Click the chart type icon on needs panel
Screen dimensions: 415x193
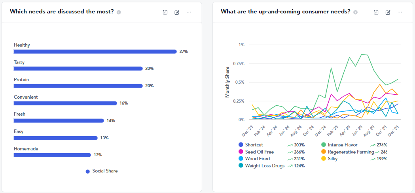point(165,12)
